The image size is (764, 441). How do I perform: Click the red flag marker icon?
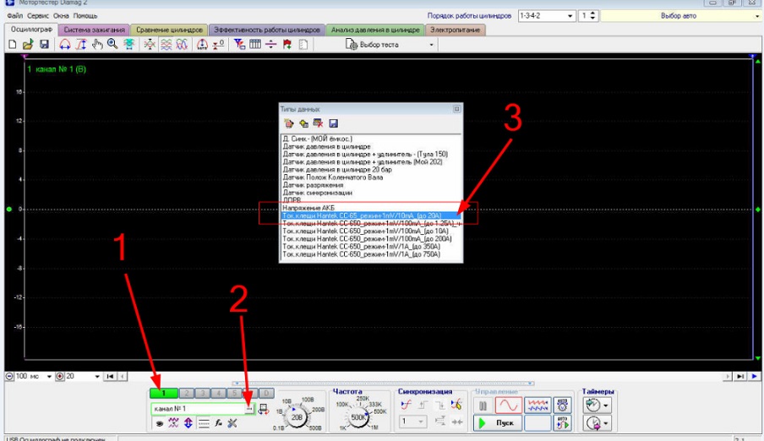pos(287,44)
